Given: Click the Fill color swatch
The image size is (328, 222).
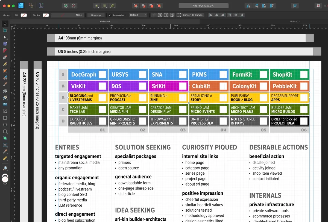Looking at the screenshot, I should point(24,15).
